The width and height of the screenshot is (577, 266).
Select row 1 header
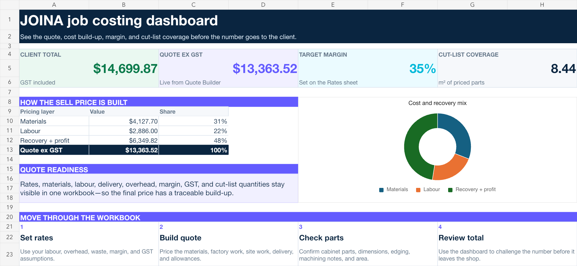pyautogui.click(x=10, y=20)
